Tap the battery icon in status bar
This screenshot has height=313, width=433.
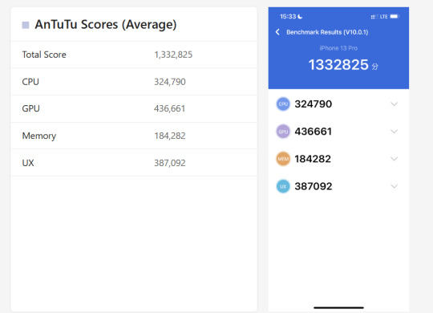pyautogui.click(x=395, y=17)
